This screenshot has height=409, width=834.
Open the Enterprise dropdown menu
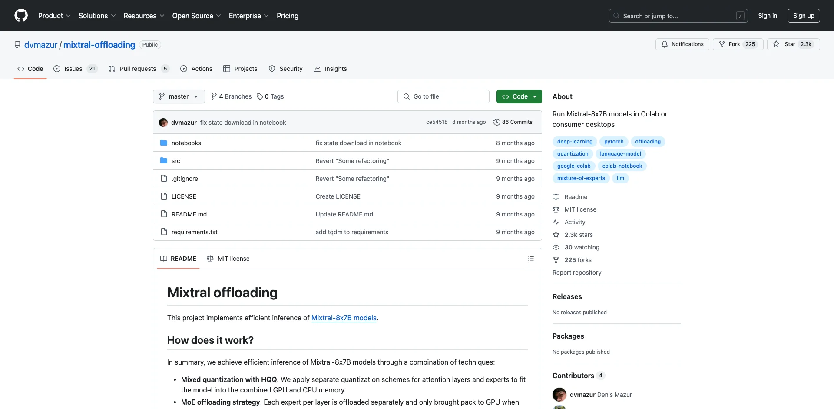coord(249,16)
